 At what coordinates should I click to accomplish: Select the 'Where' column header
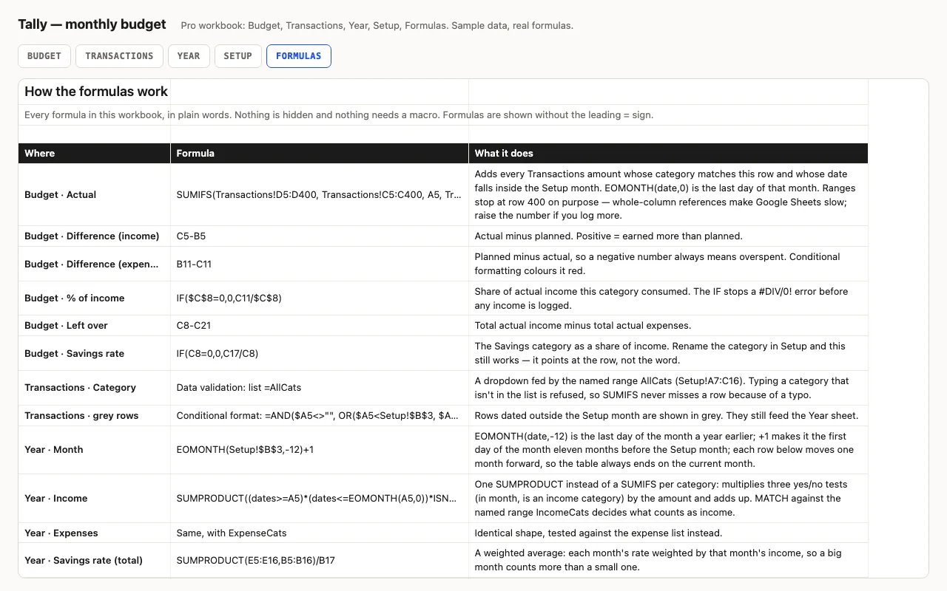(x=95, y=153)
